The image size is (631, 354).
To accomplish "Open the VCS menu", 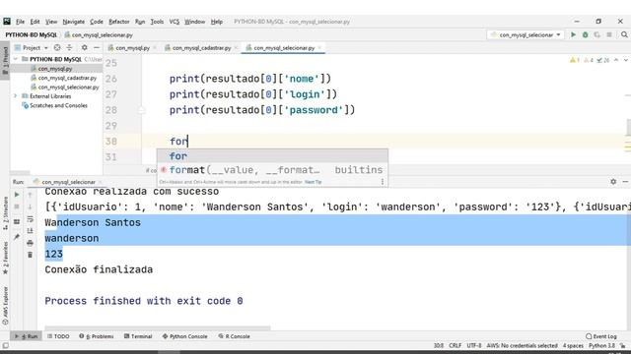I will (x=174, y=22).
